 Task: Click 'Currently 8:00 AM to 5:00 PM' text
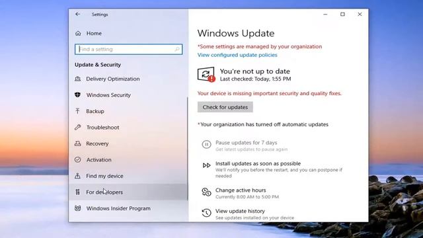click(x=247, y=197)
